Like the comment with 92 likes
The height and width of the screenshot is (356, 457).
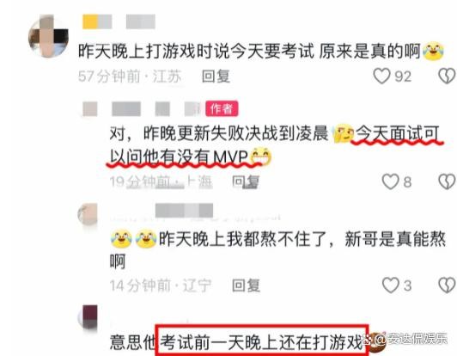[x=381, y=77]
